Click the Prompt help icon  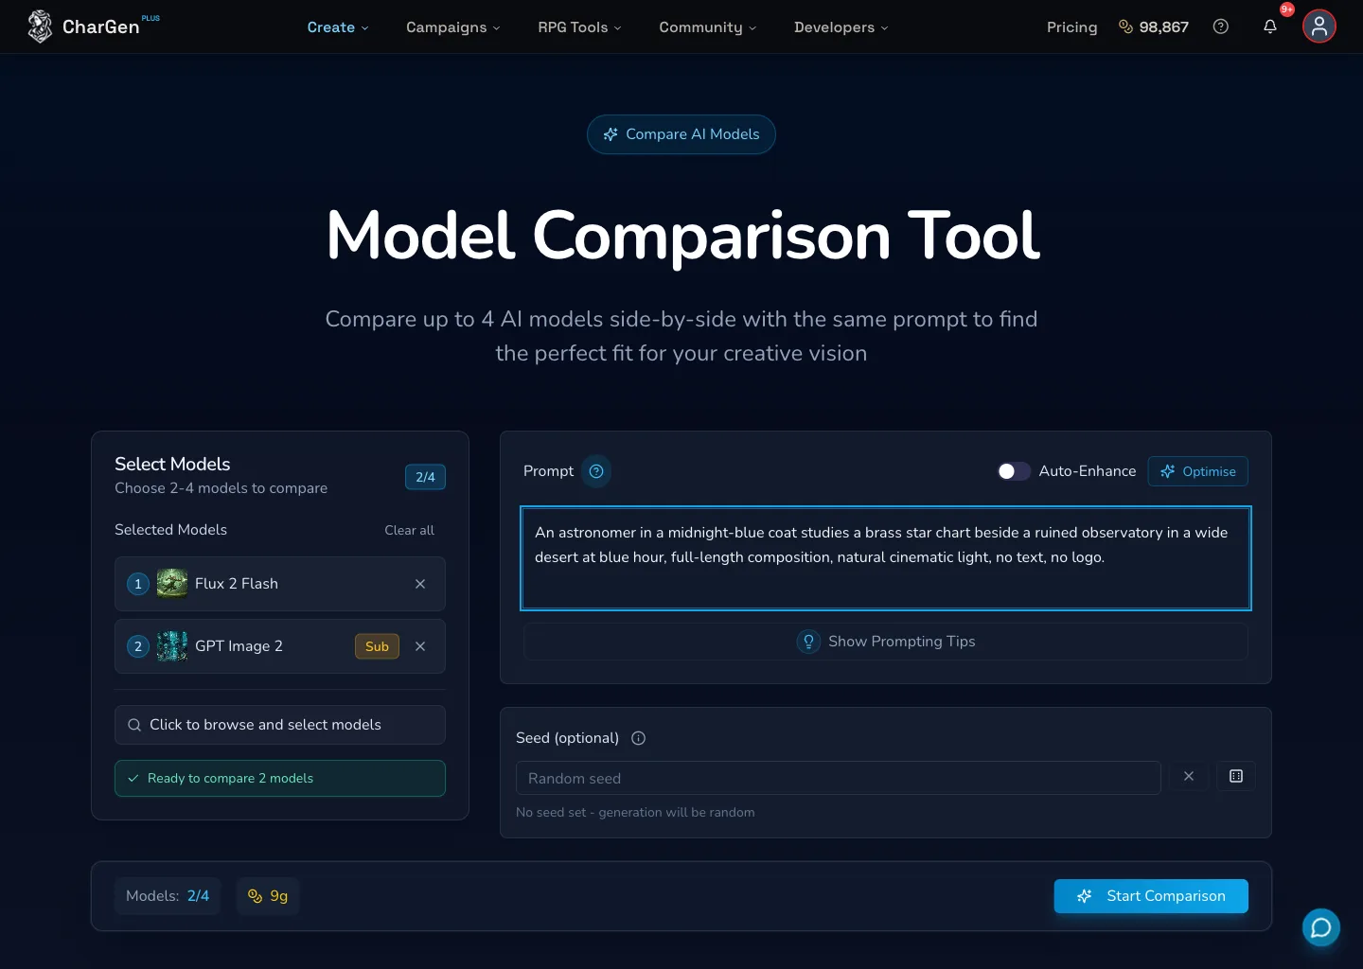596,471
